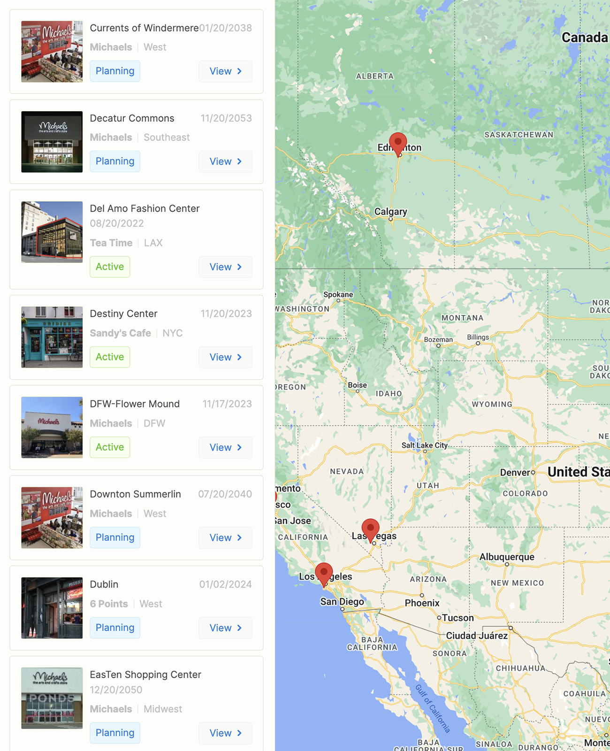Click Phoenix label on map

point(422,603)
